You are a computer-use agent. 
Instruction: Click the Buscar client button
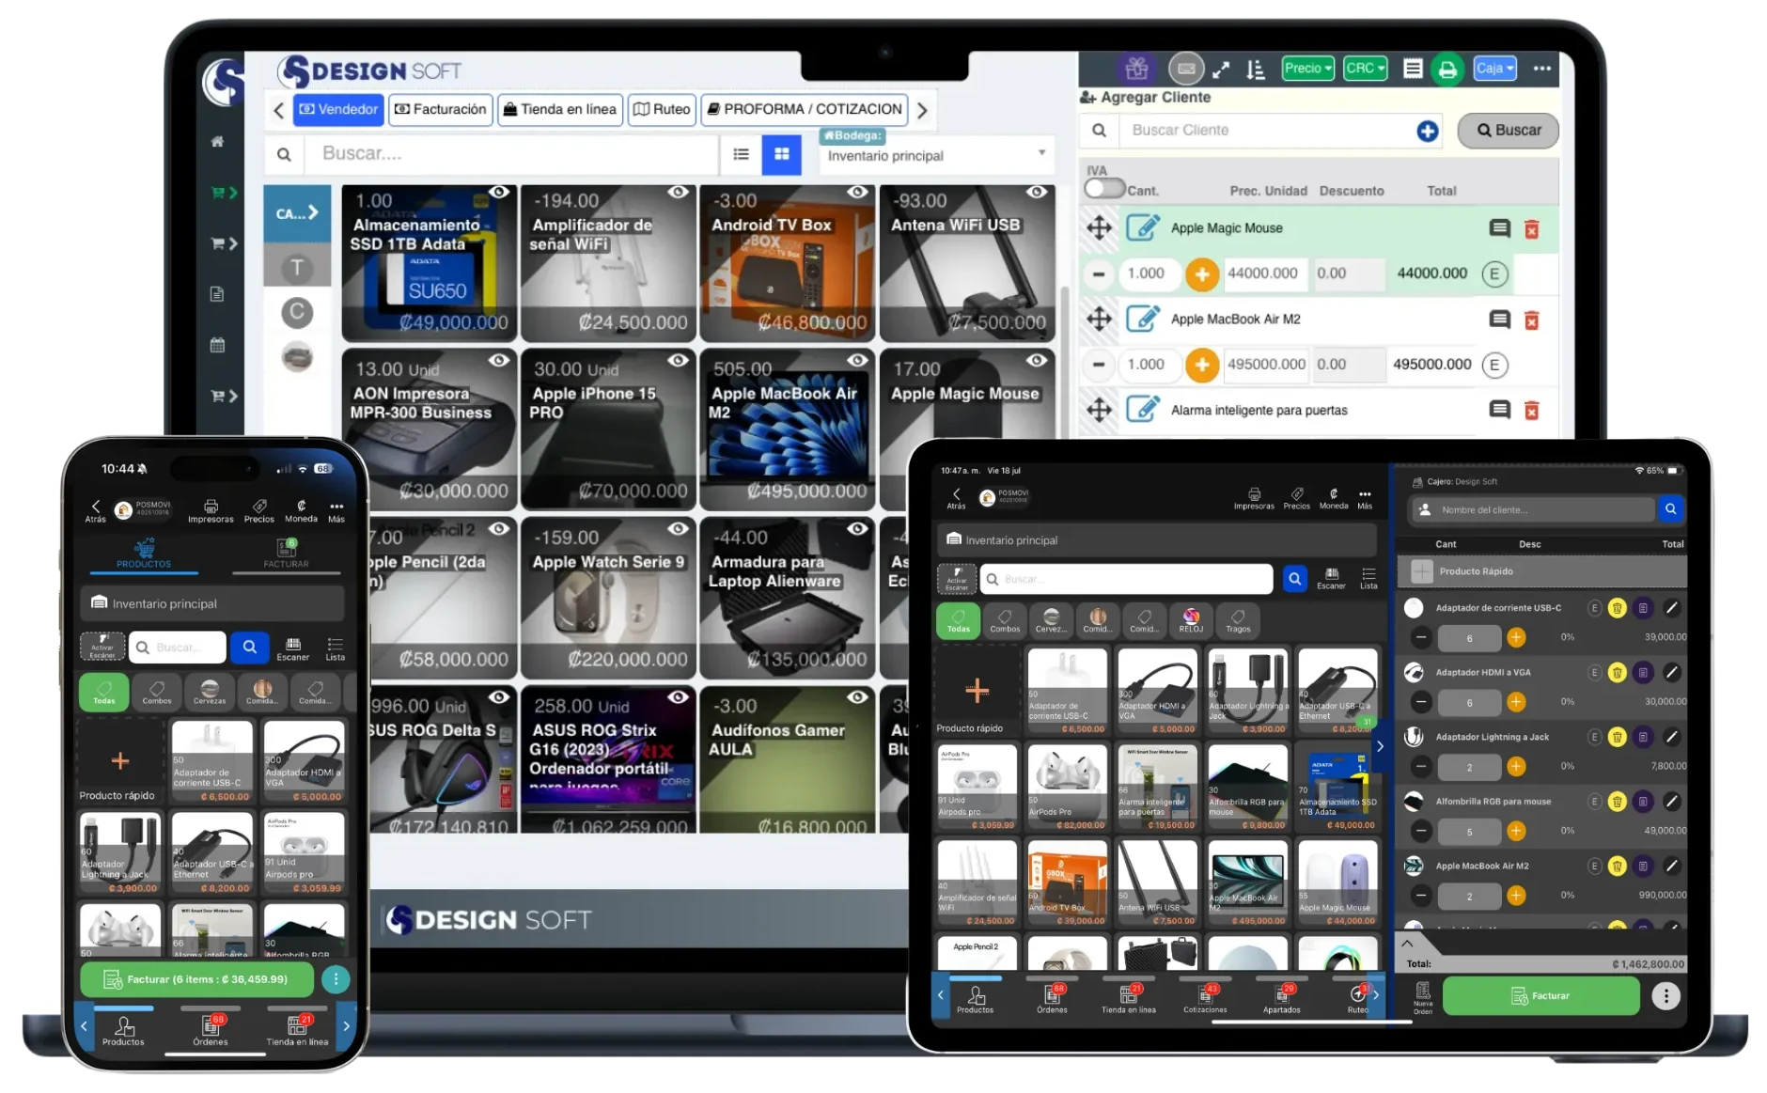1508,131
